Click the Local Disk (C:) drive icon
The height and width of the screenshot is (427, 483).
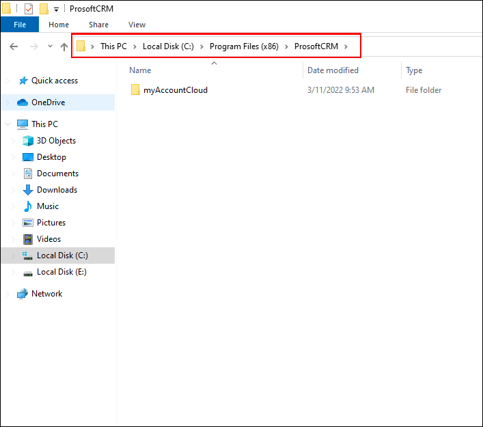pyautogui.click(x=28, y=256)
